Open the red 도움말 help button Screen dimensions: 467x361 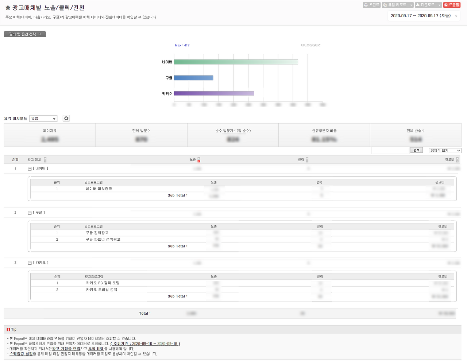point(452,5)
